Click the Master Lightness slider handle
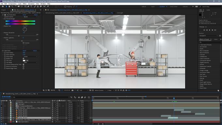 click(x=22, y=41)
